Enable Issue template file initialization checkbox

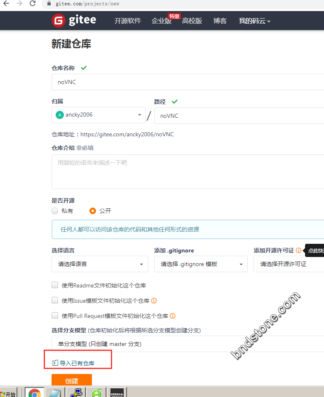(55, 300)
